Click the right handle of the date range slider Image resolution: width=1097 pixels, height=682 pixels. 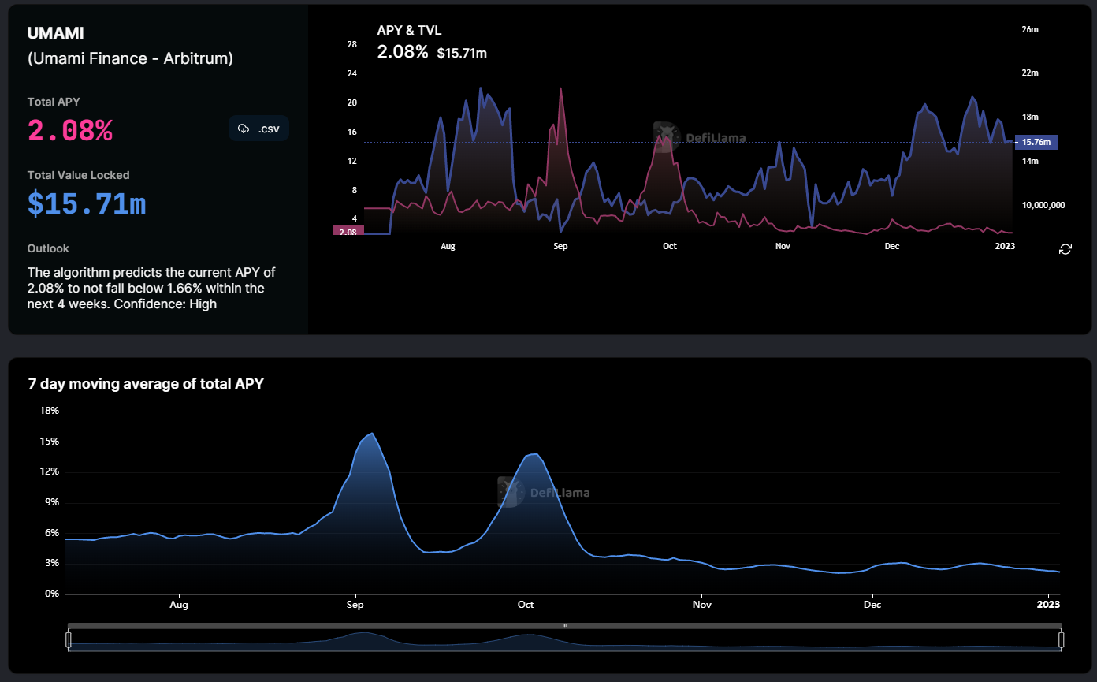tap(1061, 639)
